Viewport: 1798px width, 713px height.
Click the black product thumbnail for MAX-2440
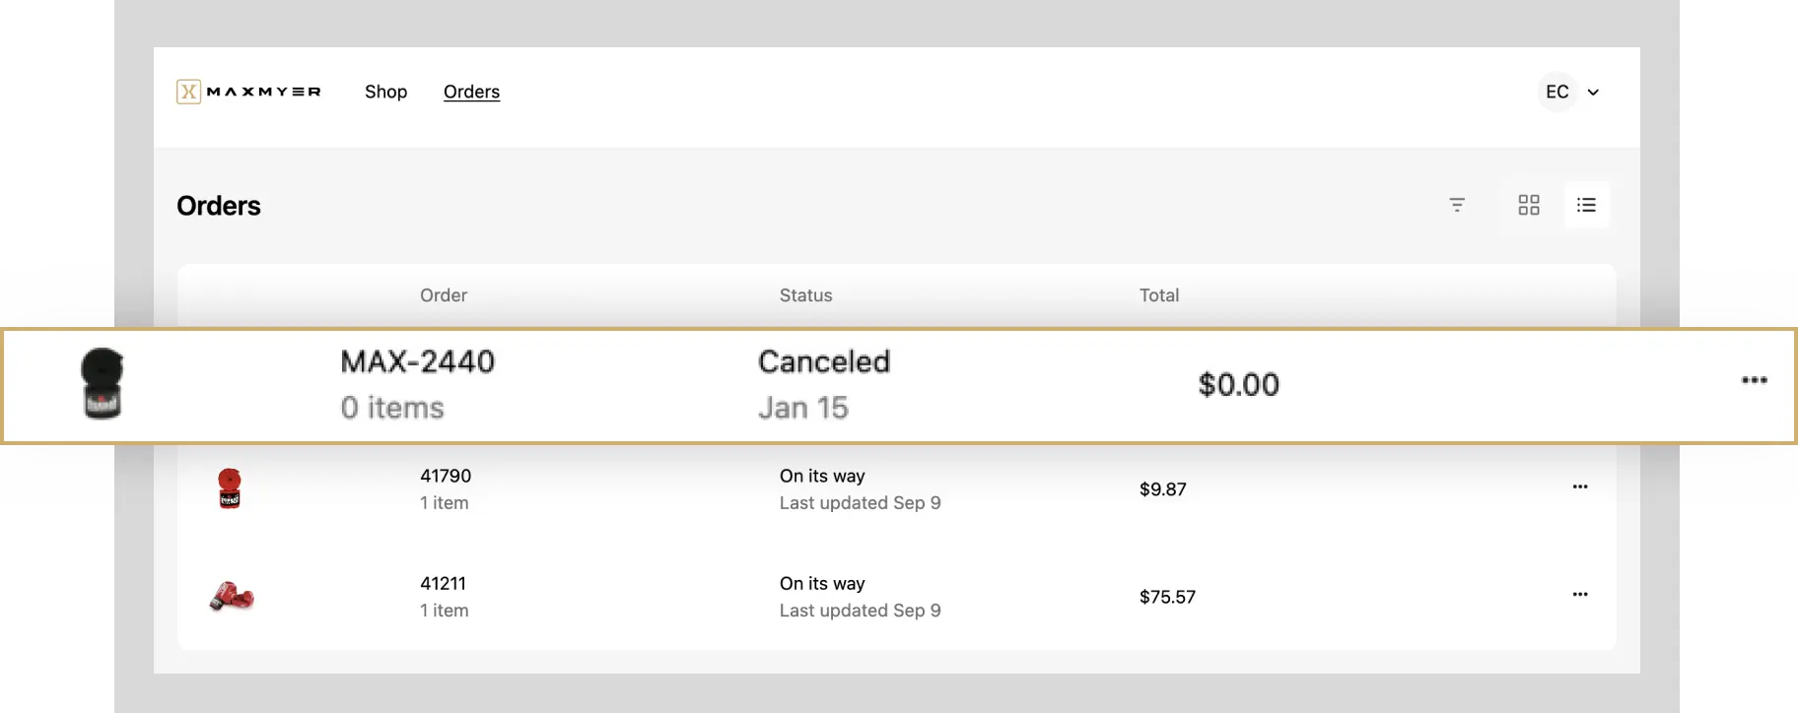coord(102,383)
